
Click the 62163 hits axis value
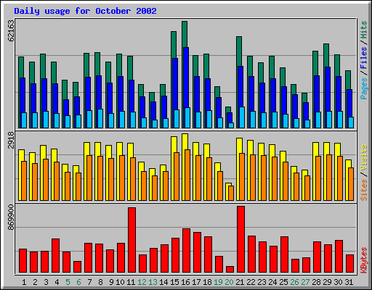[11, 30]
